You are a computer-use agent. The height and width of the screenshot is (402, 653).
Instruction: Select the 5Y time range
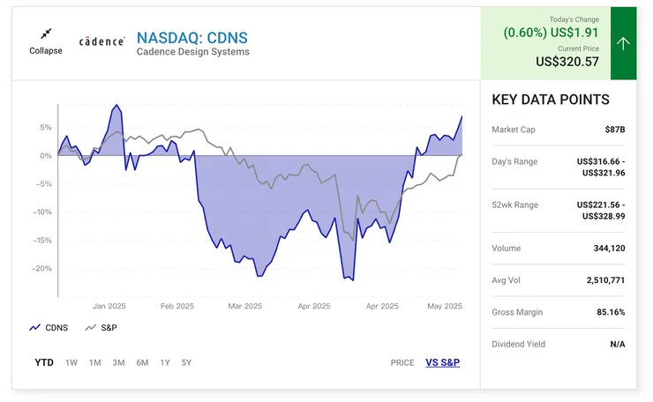click(x=186, y=362)
